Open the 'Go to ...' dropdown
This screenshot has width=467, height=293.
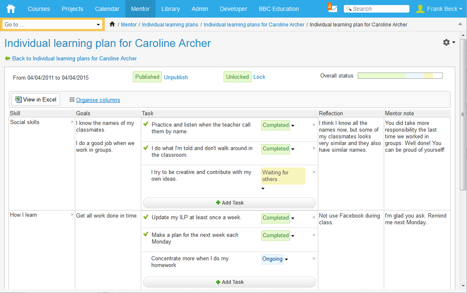pyautogui.click(x=53, y=25)
